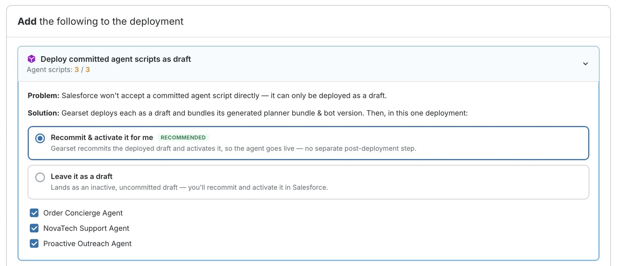Click the NovaTech Support Agent label

click(x=86, y=228)
